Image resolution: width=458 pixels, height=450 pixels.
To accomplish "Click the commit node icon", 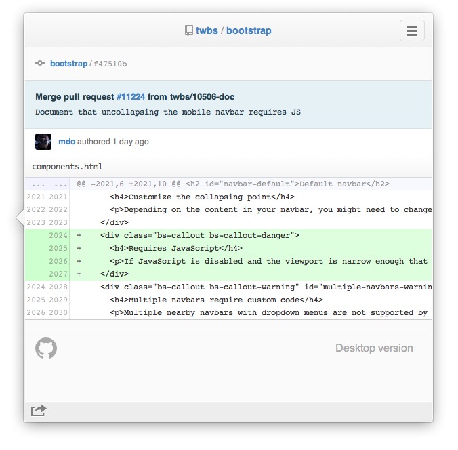I will (x=40, y=63).
